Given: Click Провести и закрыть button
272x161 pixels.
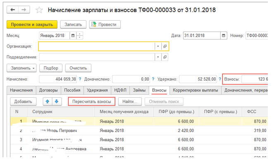Looking at the screenshot, I should [x=32, y=24].
